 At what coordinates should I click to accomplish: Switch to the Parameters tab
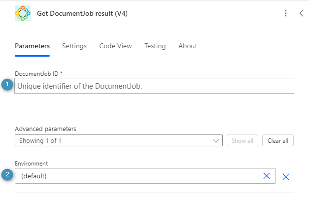point(33,46)
